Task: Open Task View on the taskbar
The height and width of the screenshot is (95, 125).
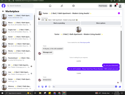Action: (35, 93)
